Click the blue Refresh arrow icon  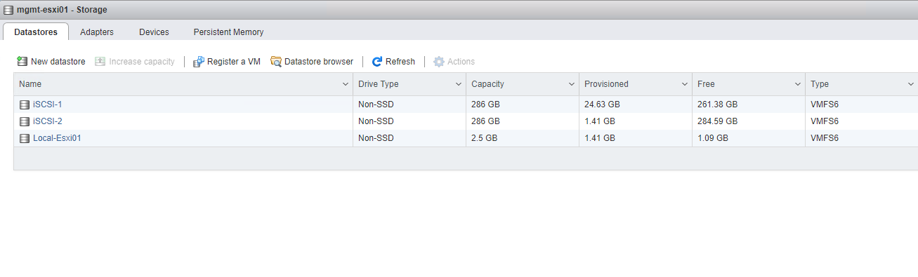click(x=377, y=62)
